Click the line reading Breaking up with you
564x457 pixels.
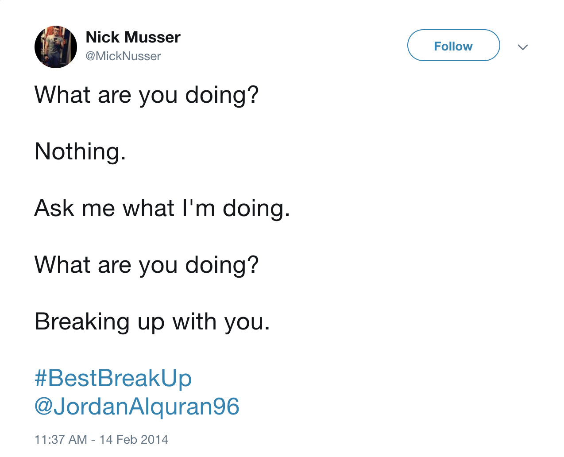(x=151, y=322)
